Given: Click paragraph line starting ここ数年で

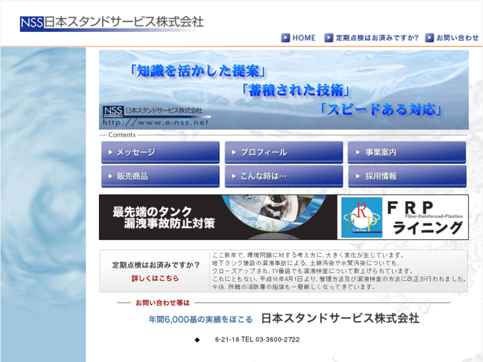Looking at the screenshot, I should point(308,255).
